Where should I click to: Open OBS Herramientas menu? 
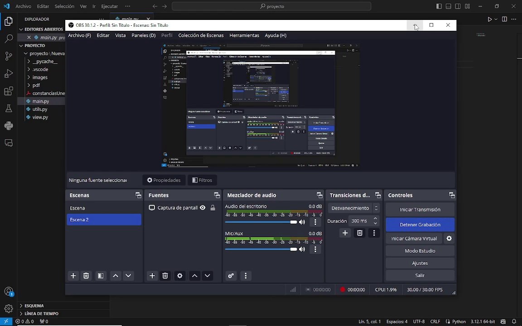pos(244,35)
